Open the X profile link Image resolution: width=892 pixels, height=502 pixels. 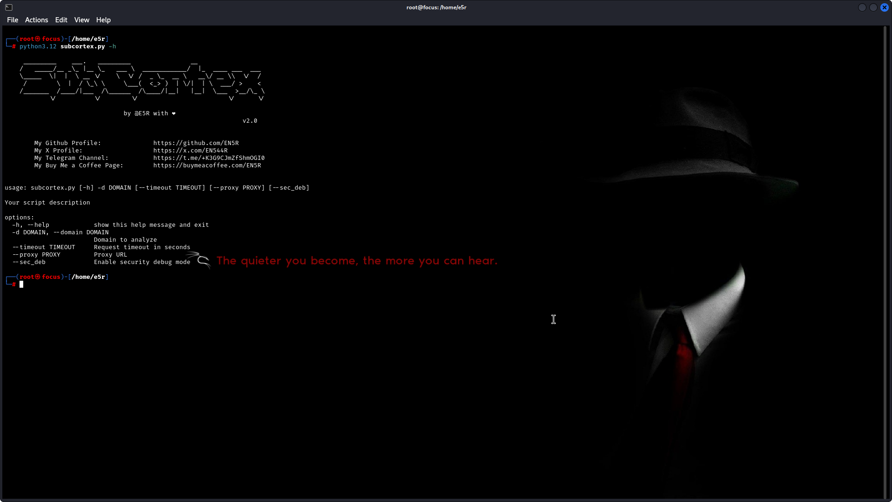pos(190,150)
